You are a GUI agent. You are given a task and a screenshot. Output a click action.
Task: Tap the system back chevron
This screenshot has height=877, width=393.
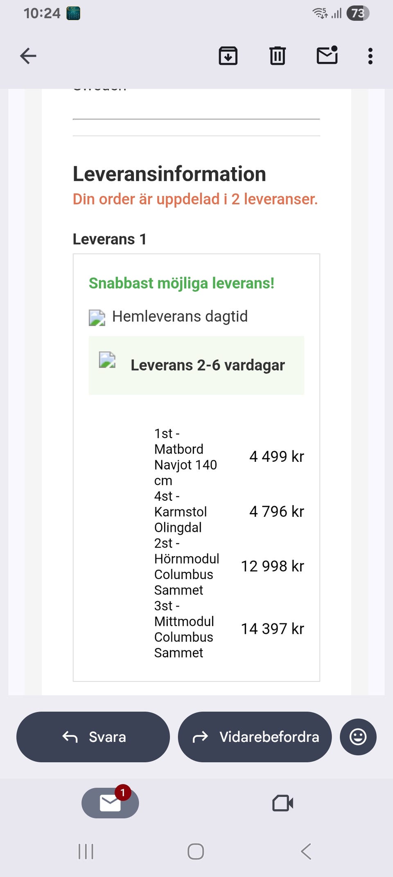[306, 852]
